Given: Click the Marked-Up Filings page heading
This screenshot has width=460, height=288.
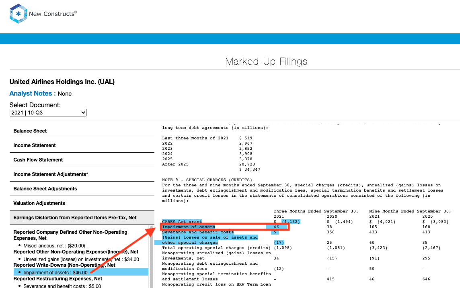Looking at the screenshot, I should (266, 61).
